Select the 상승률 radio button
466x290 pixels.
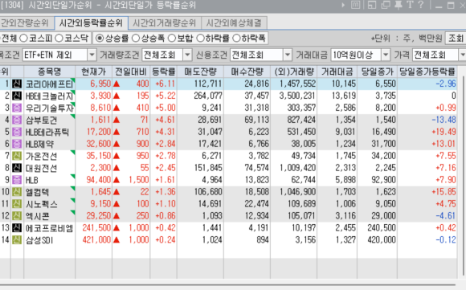[x=100, y=38]
